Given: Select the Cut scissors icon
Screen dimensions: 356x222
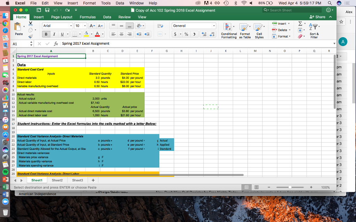Looking at the screenshot, I should [x=31, y=24].
